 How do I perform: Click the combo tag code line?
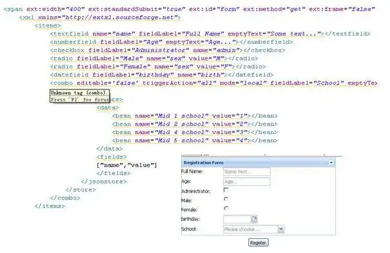click(x=214, y=83)
